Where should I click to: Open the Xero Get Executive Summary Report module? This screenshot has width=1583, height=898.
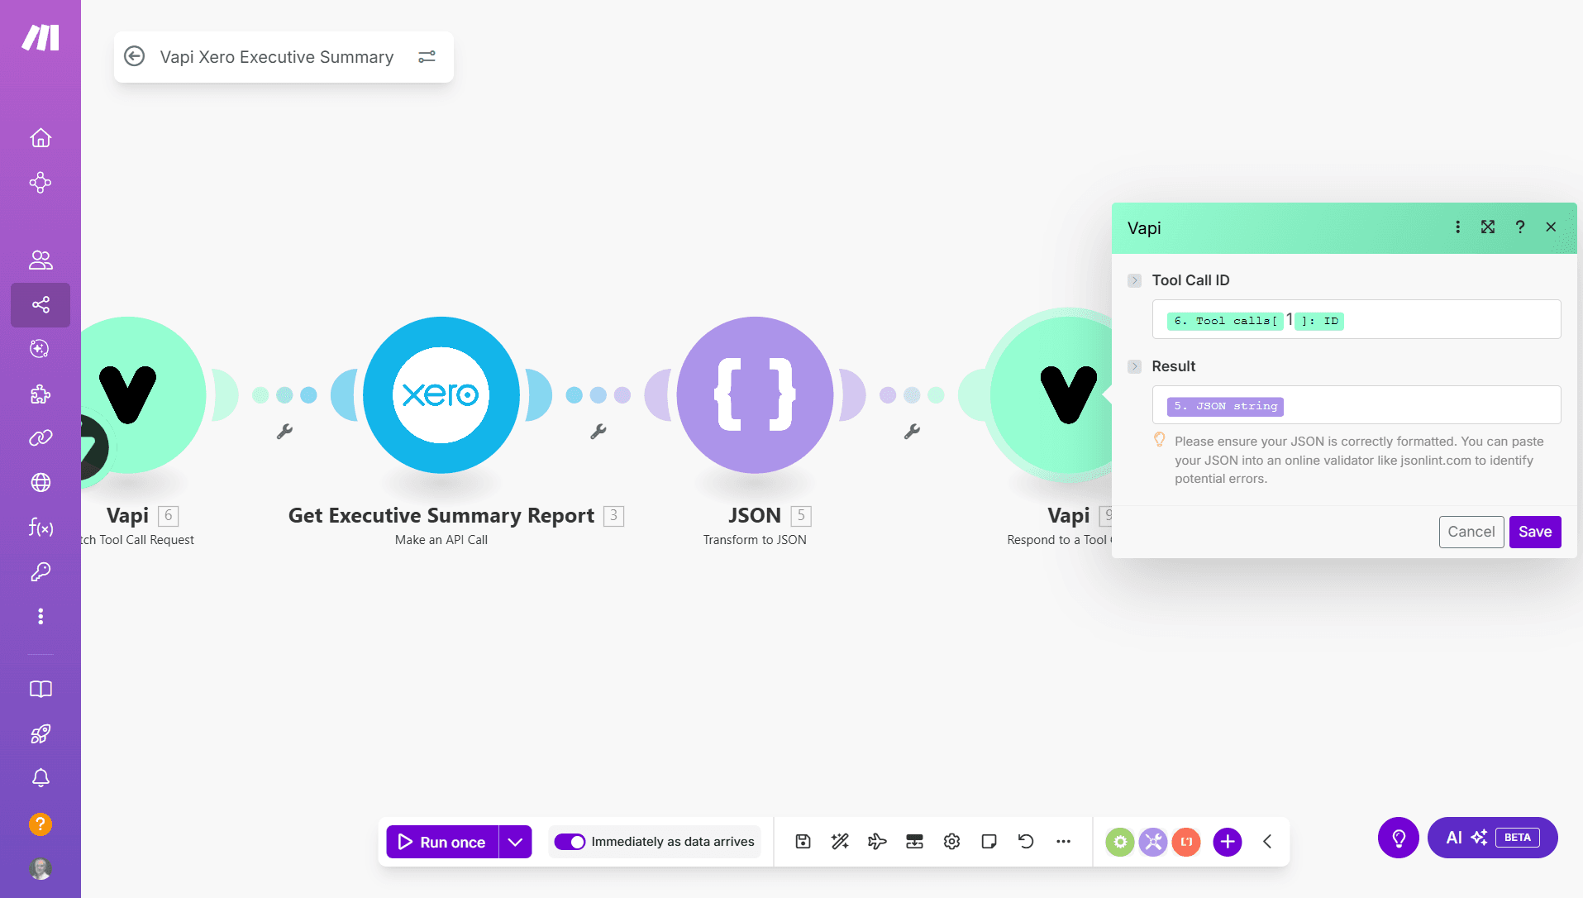[x=441, y=394]
